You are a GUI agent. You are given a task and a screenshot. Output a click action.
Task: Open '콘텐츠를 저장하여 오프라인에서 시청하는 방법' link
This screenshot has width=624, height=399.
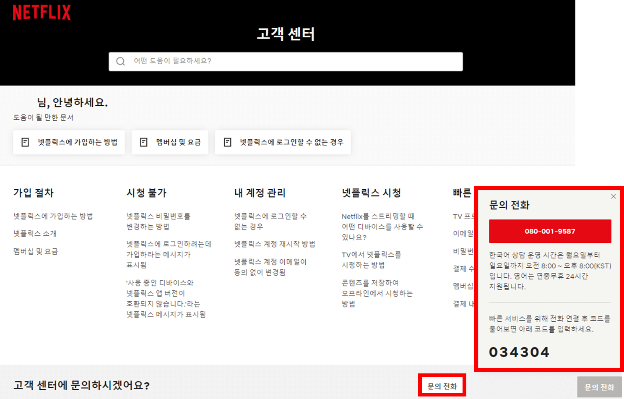(x=377, y=293)
